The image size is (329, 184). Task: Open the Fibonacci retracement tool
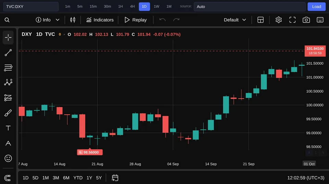[8, 68]
